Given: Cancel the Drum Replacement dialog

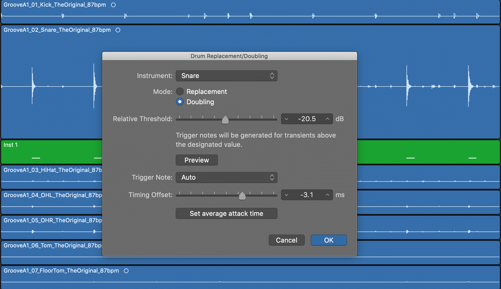Looking at the screenshot, I should tap(286, 240).
